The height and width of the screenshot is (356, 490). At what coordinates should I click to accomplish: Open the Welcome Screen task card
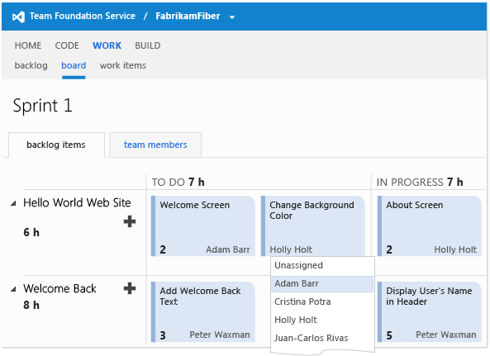pos(203,226)
